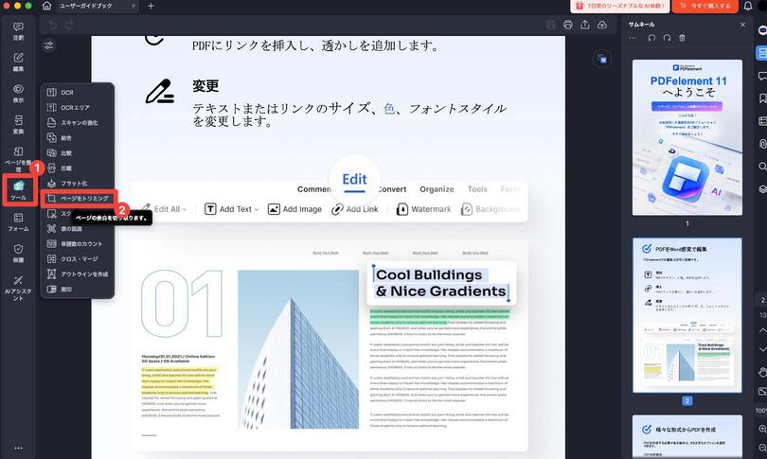Image resolution: width=767 pixels, height=459 pixels.
Task: Open the bookmarks panel icon in right strip
Action: [762, 98]
